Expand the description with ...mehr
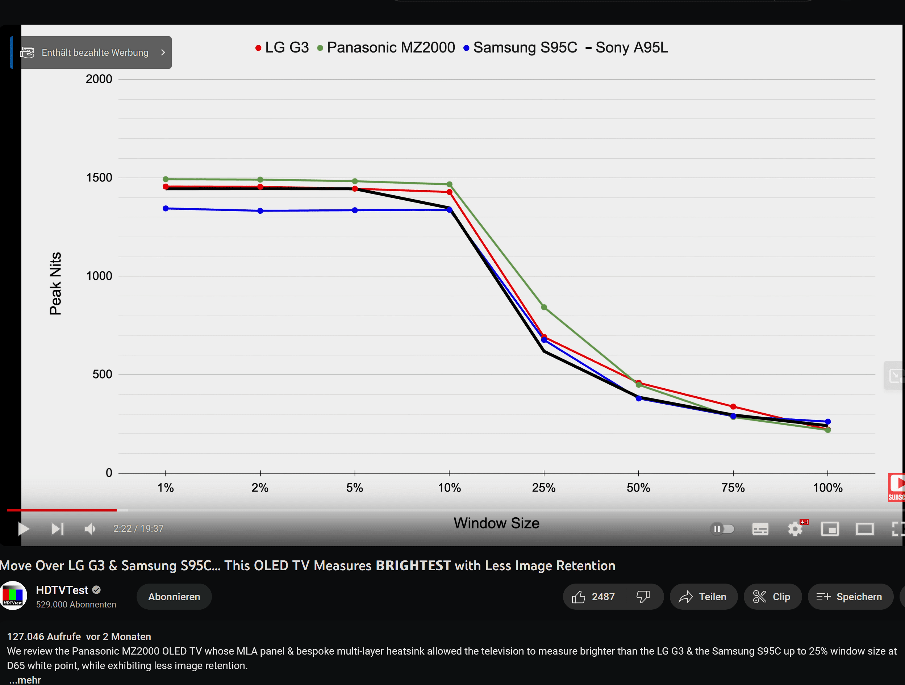This screenshot has width=905, height=685. (x=25, y=680)
